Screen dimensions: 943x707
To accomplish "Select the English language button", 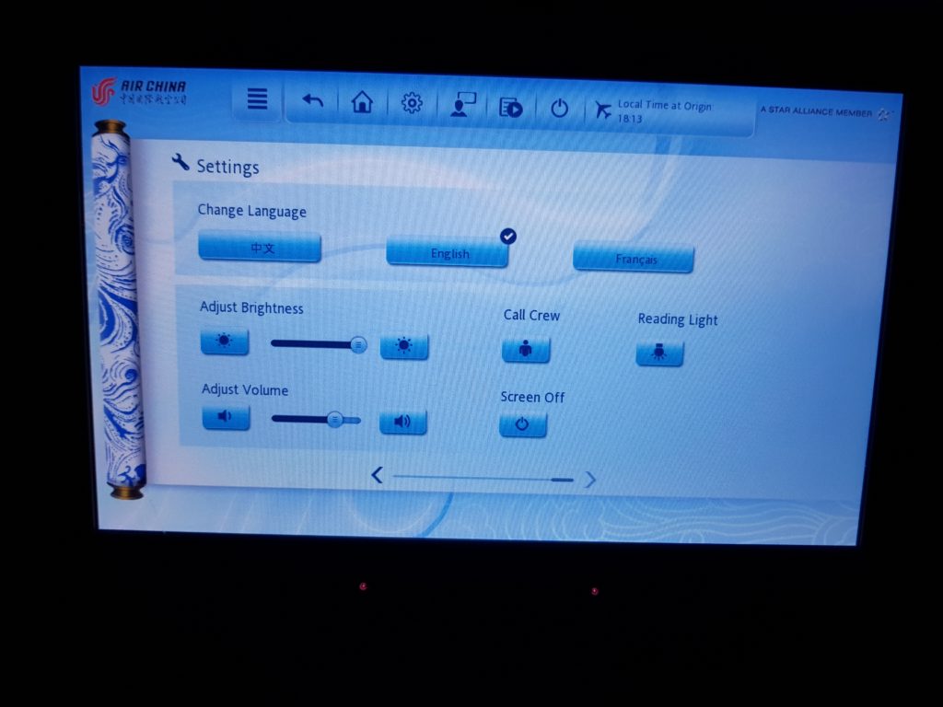I will (447, 252).
